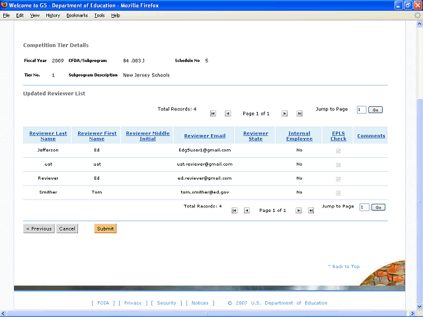Click the Firefox activity throbber icon
The image size is (423, 317).
418,15
